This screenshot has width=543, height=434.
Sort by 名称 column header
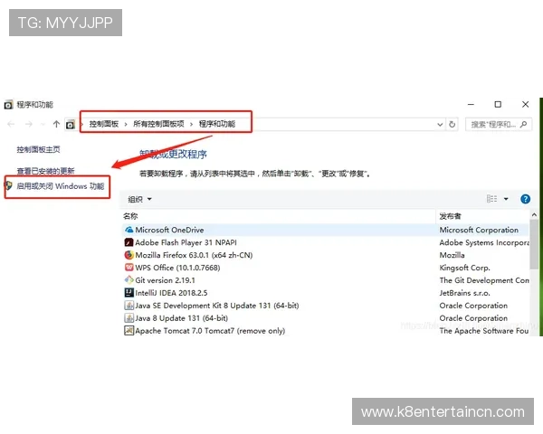pos(130,216)
